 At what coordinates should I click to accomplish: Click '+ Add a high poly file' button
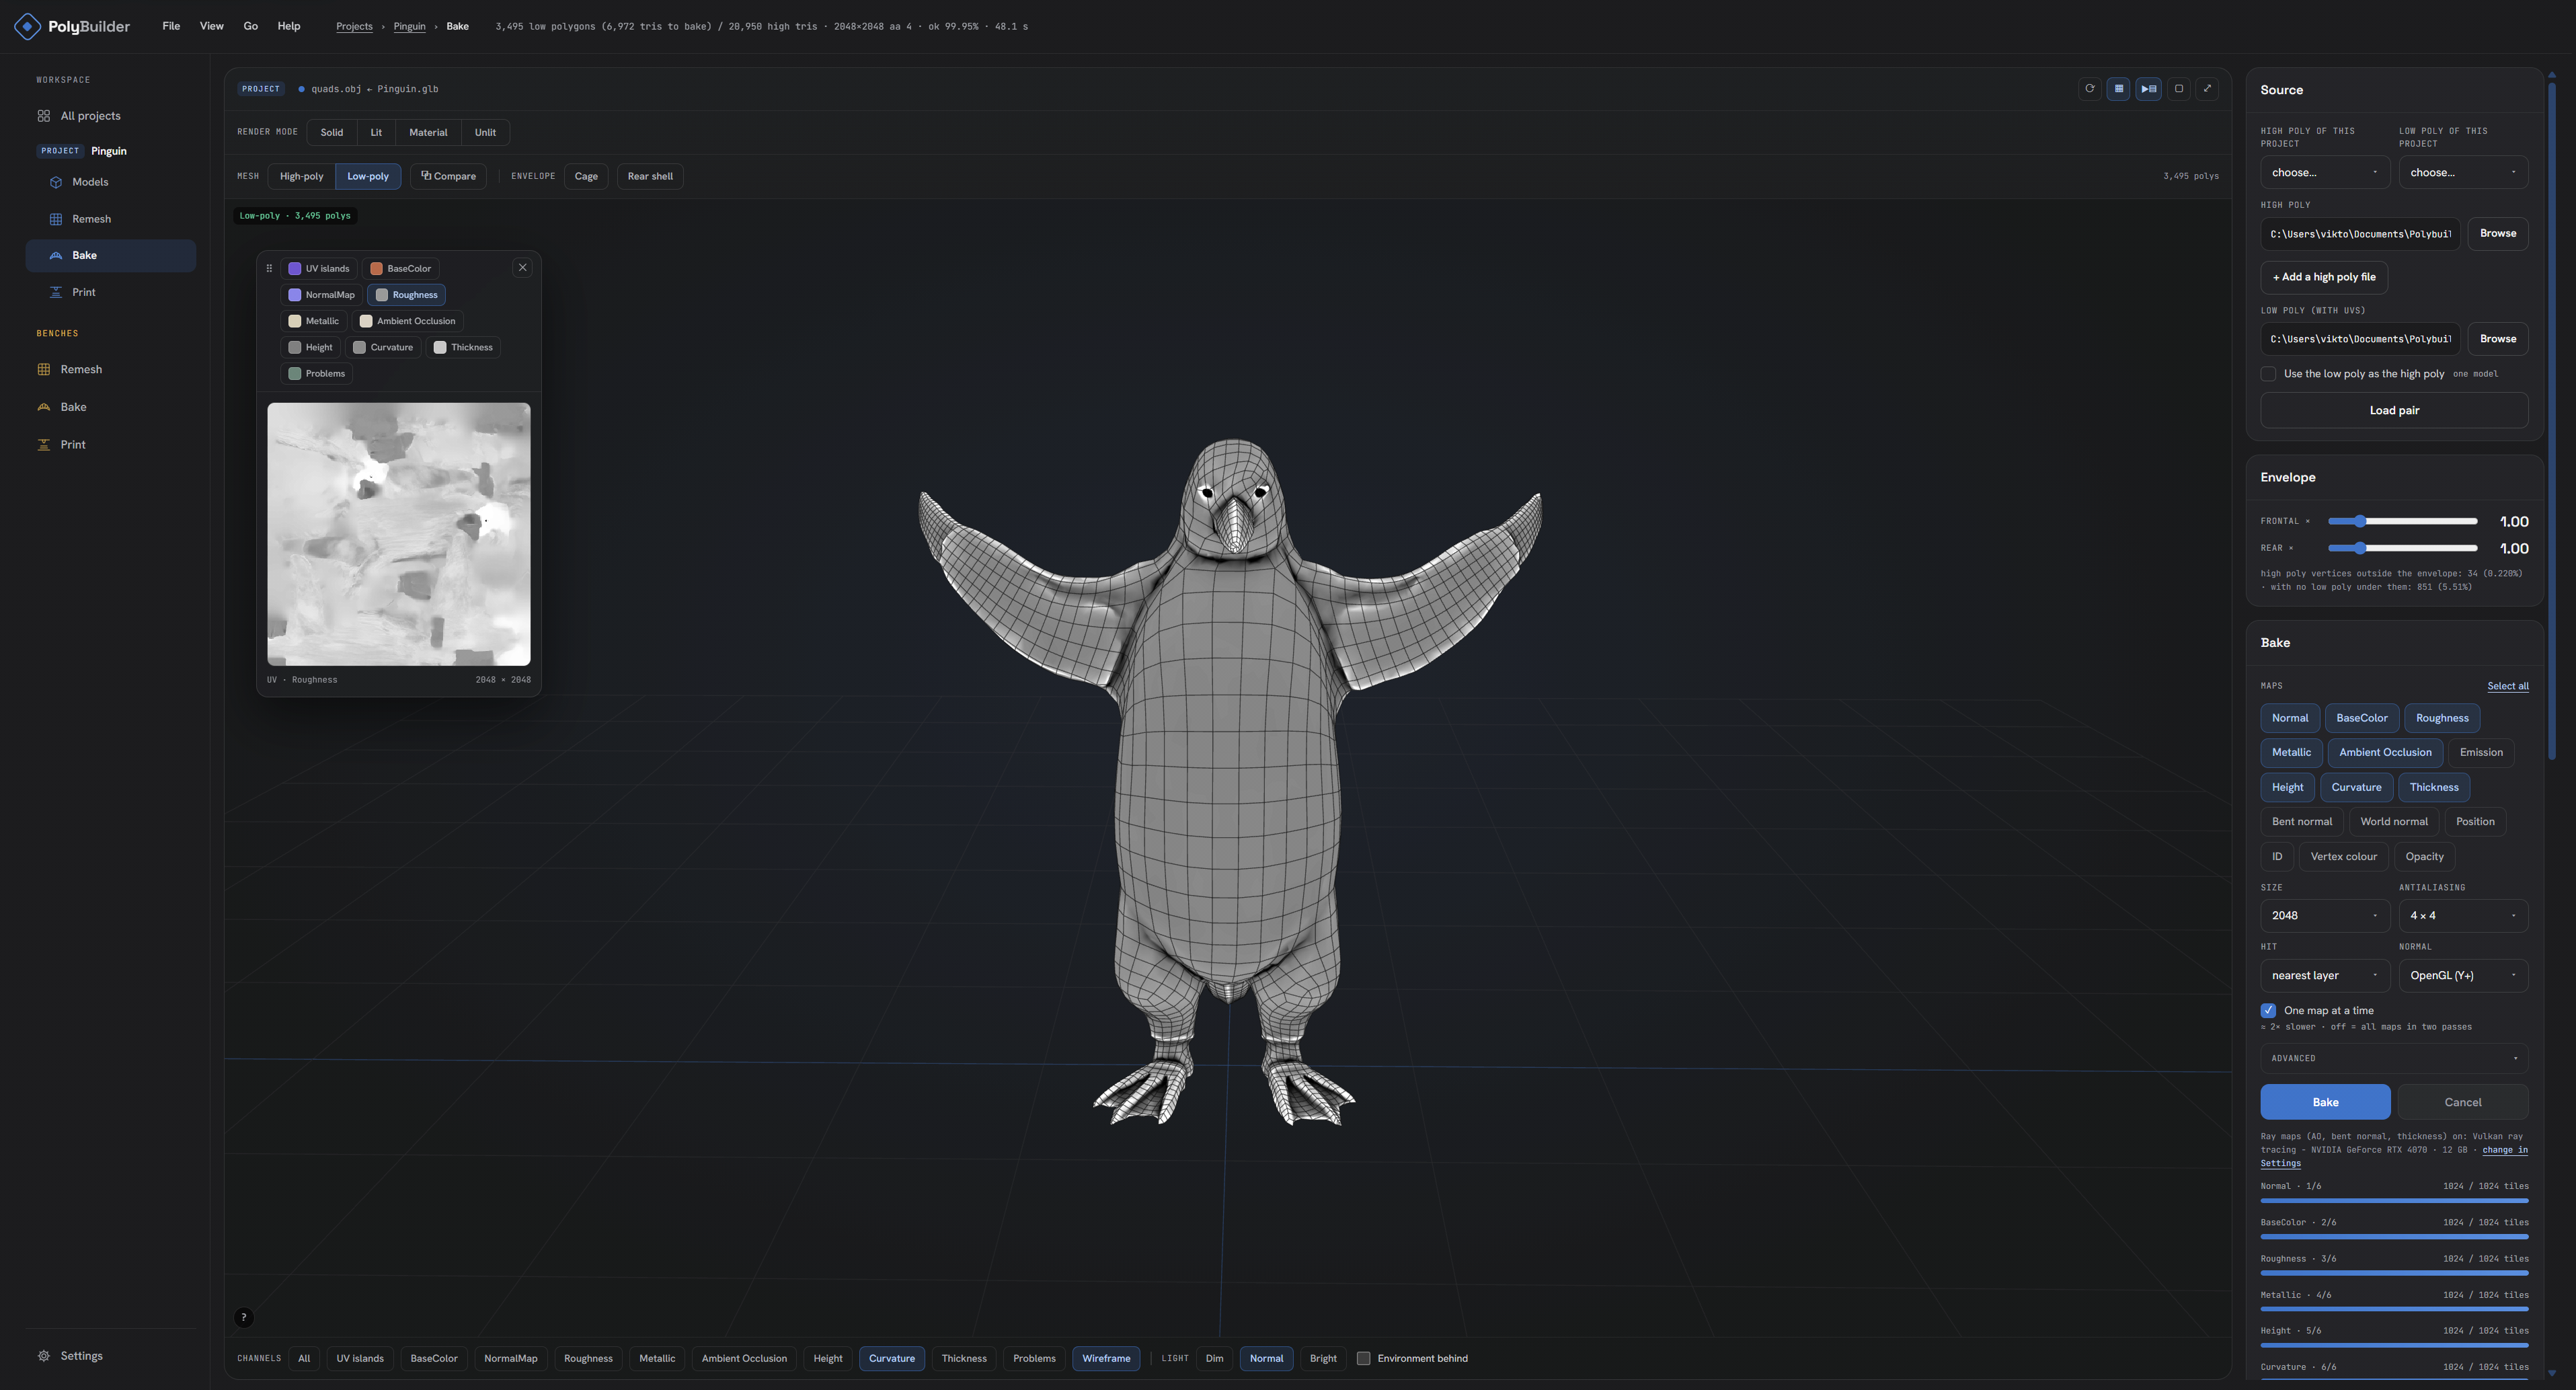coord(2324,277)
